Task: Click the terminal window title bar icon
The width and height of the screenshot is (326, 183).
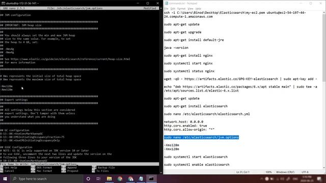Action: (3, 4)
